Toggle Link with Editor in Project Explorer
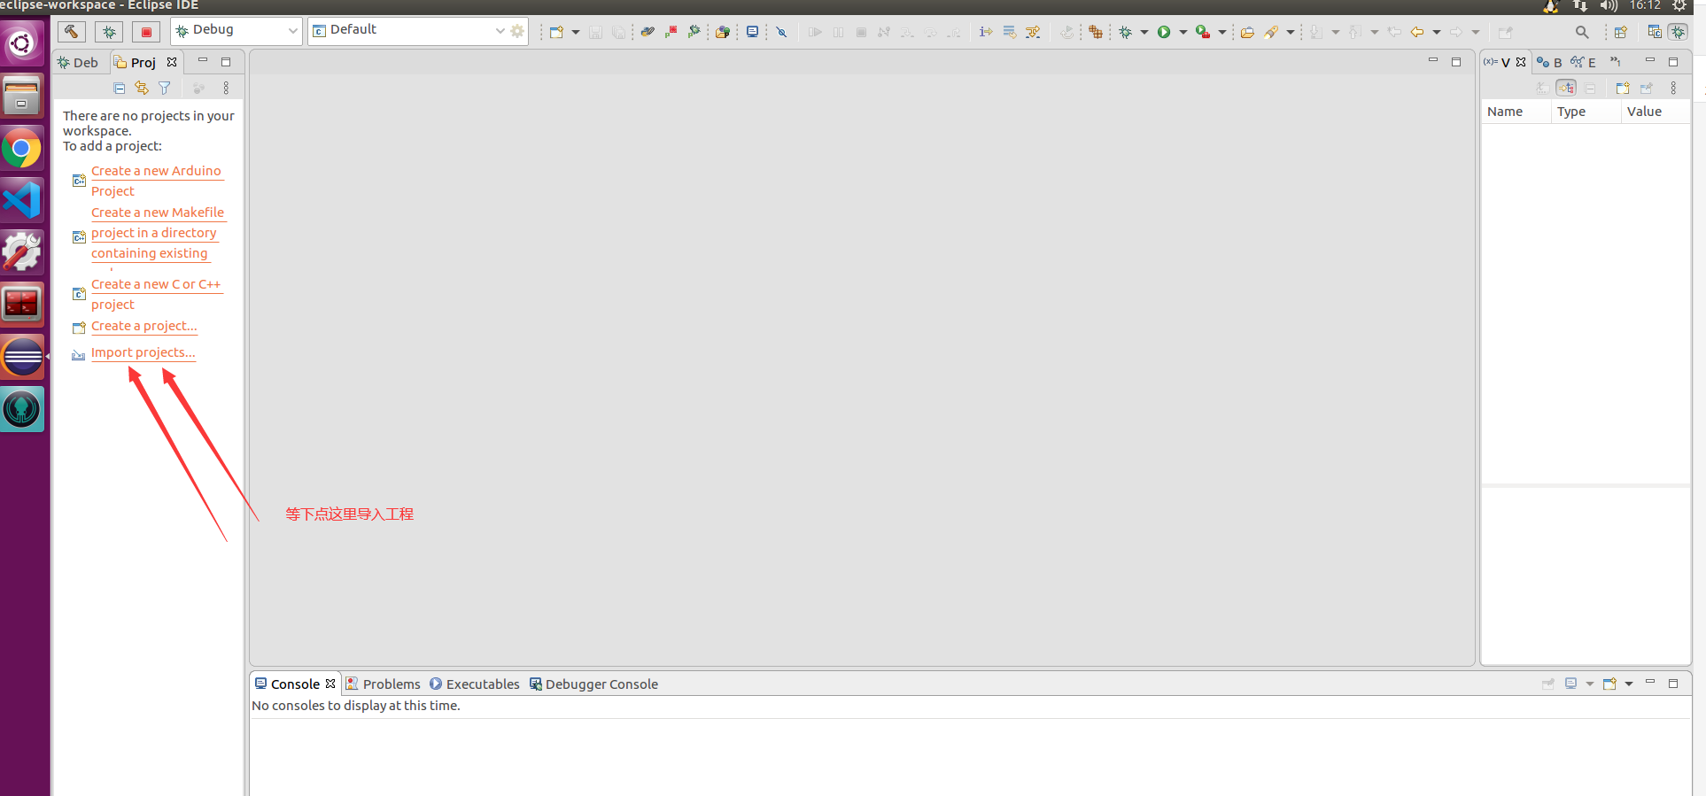 tap(142, 88)
